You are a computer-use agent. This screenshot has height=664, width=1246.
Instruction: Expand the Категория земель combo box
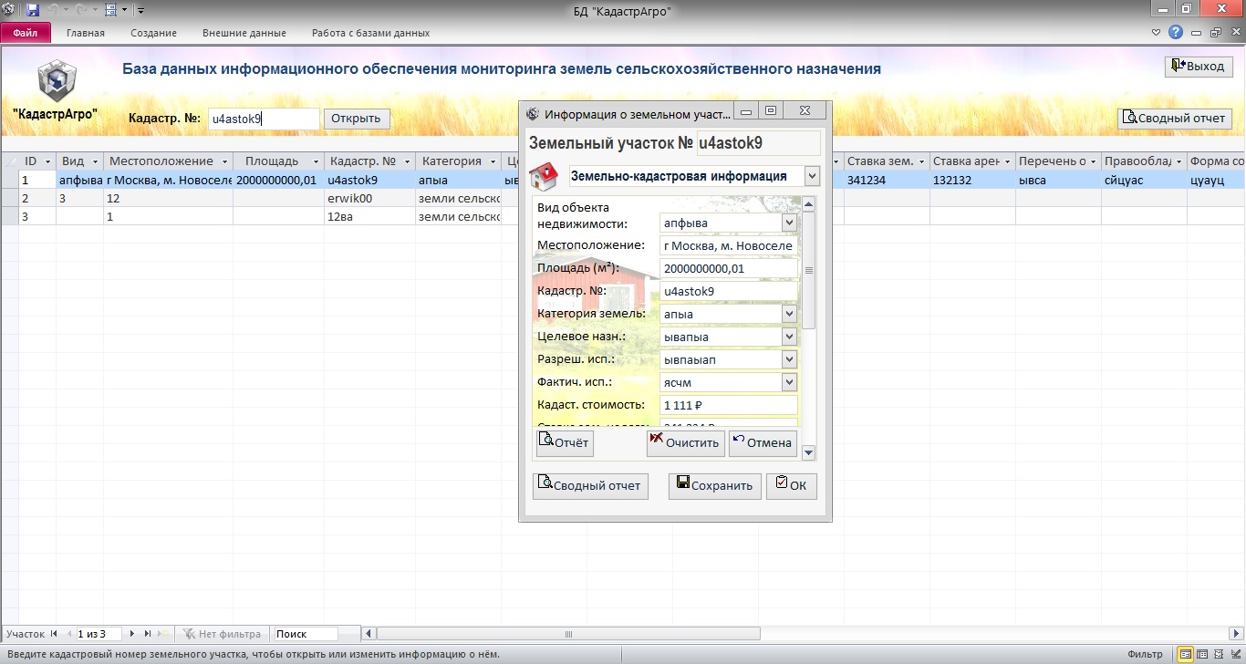point(790,314)
